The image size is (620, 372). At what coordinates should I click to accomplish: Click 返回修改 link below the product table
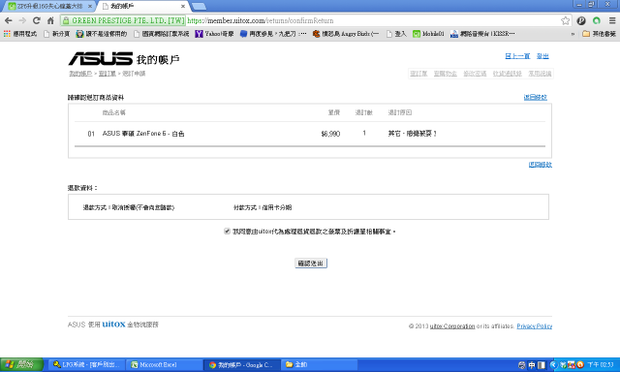click(541, 165)
